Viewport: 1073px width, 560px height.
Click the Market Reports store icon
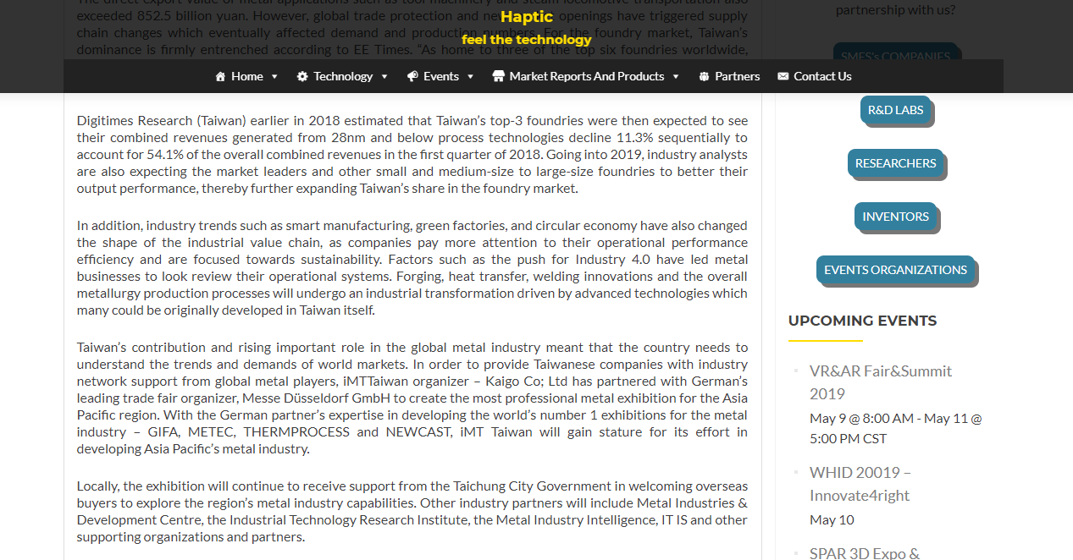pyautogui.click(x=498, y=76)
